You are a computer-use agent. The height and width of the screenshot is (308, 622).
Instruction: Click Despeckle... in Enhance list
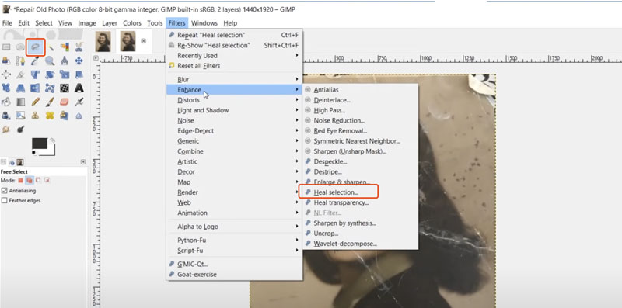coord(360,162)
